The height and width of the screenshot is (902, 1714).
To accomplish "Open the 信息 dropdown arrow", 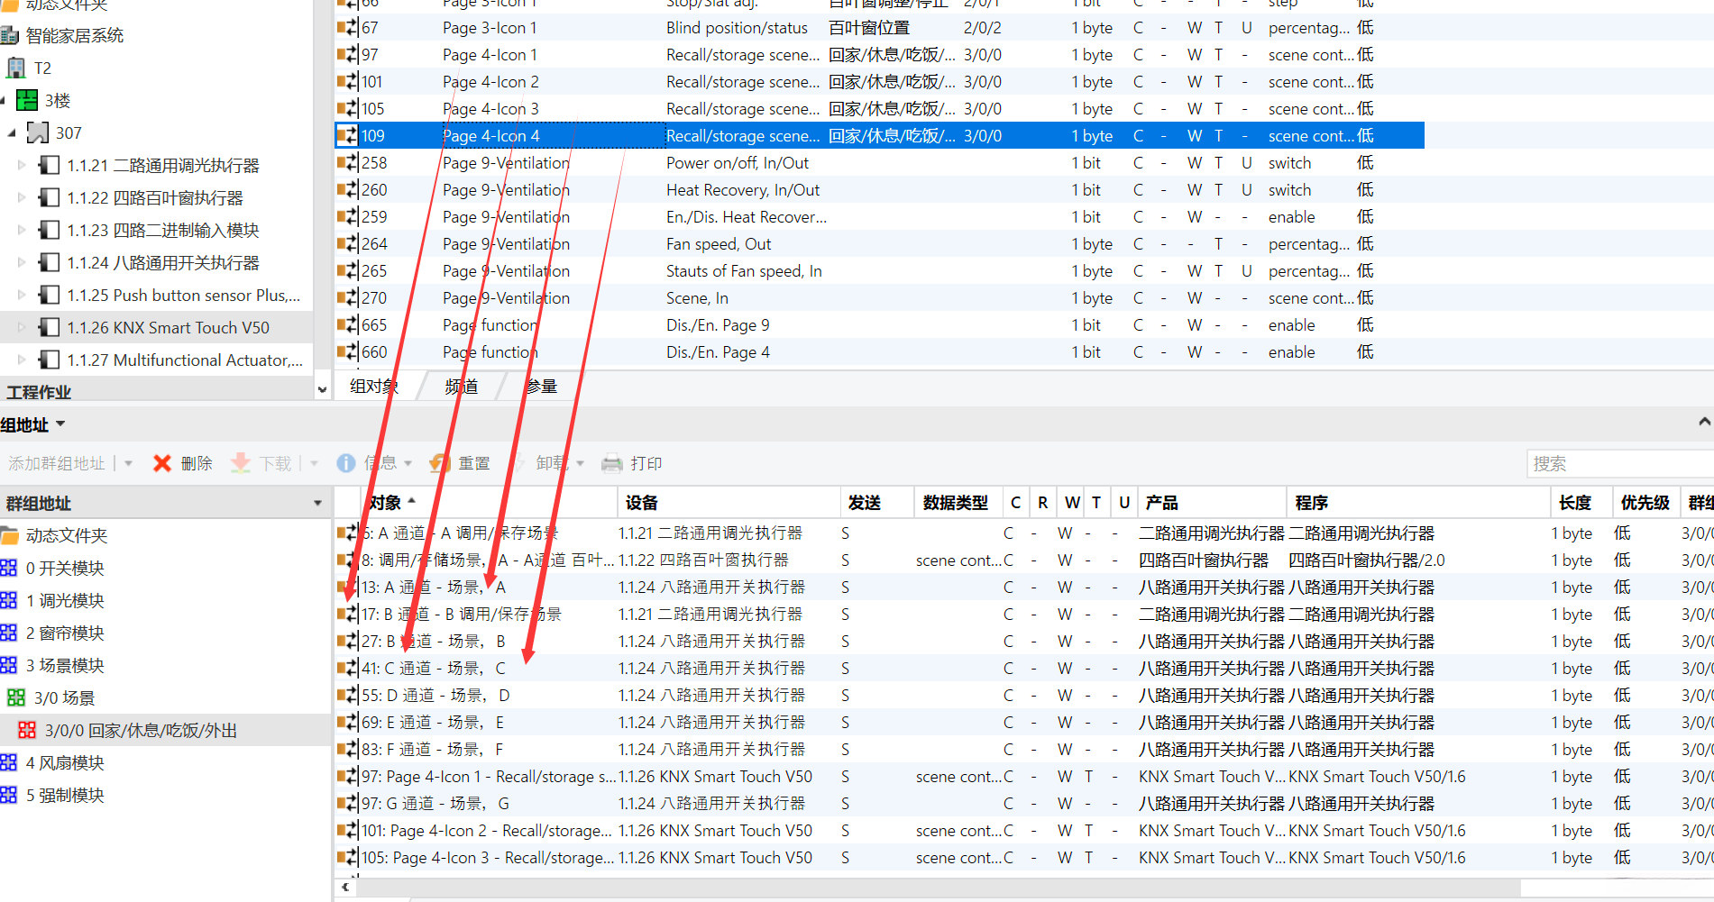I will tap(408, 464).
